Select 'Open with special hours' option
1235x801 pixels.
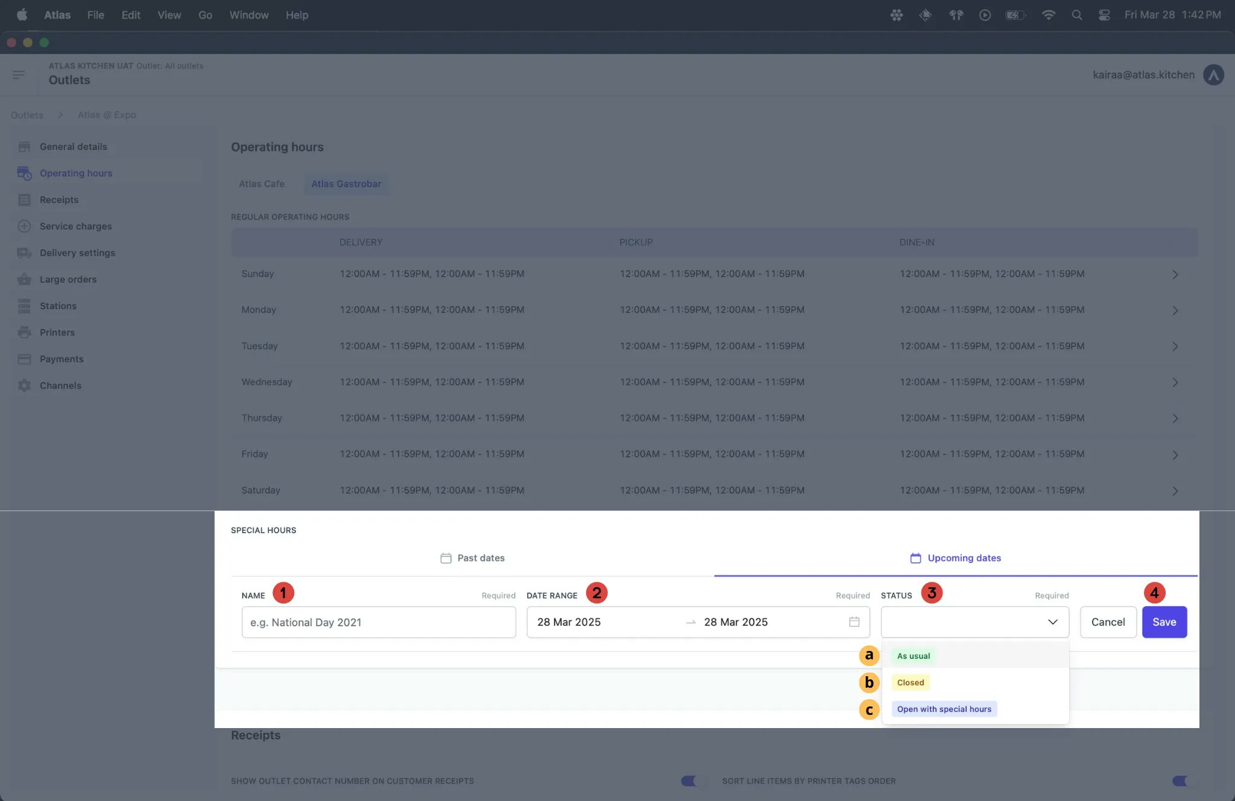point(944,709)
